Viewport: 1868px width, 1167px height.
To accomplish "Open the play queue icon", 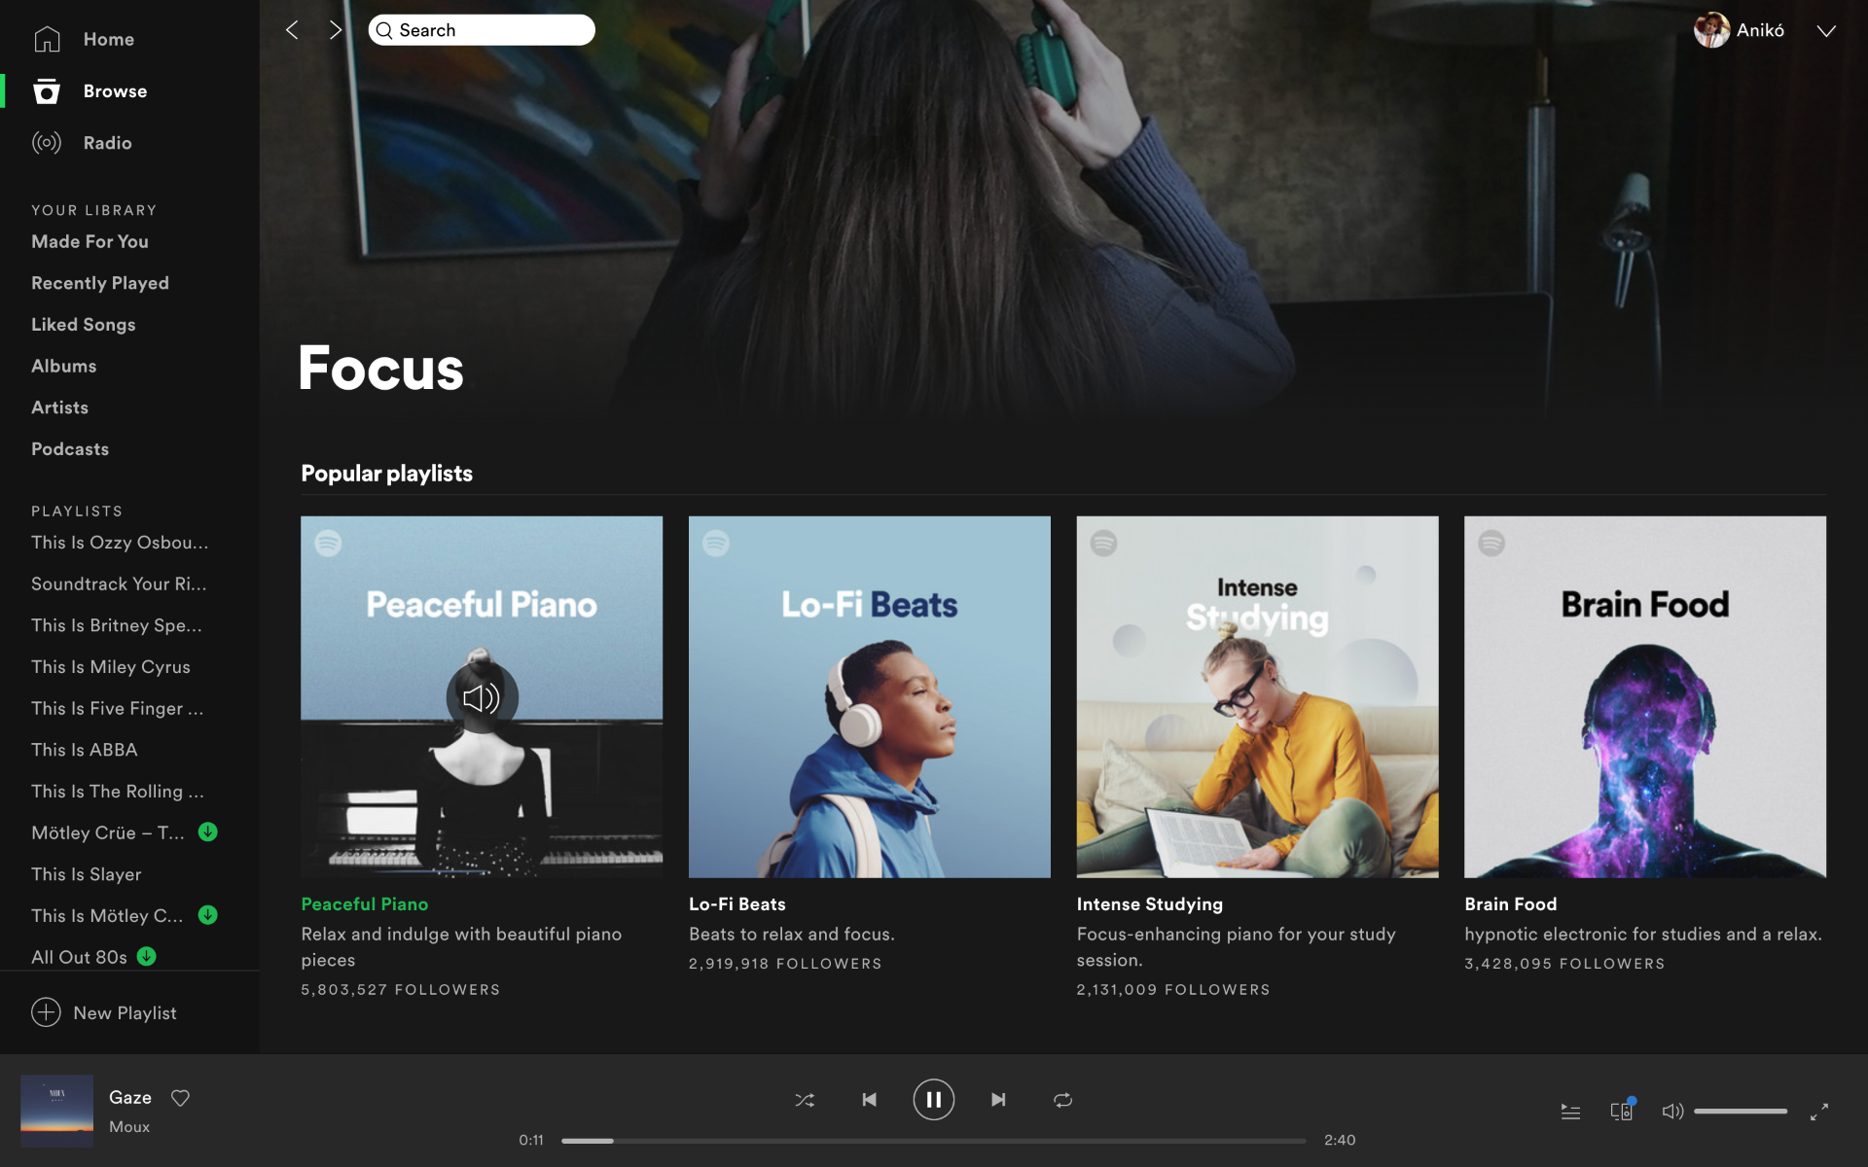I will pyautogui.click(x=1570, y=1112).
